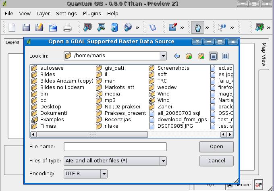274x191 pixels.
Task: Click the Save Project floppy icon
Action: [x=26, y=27]
